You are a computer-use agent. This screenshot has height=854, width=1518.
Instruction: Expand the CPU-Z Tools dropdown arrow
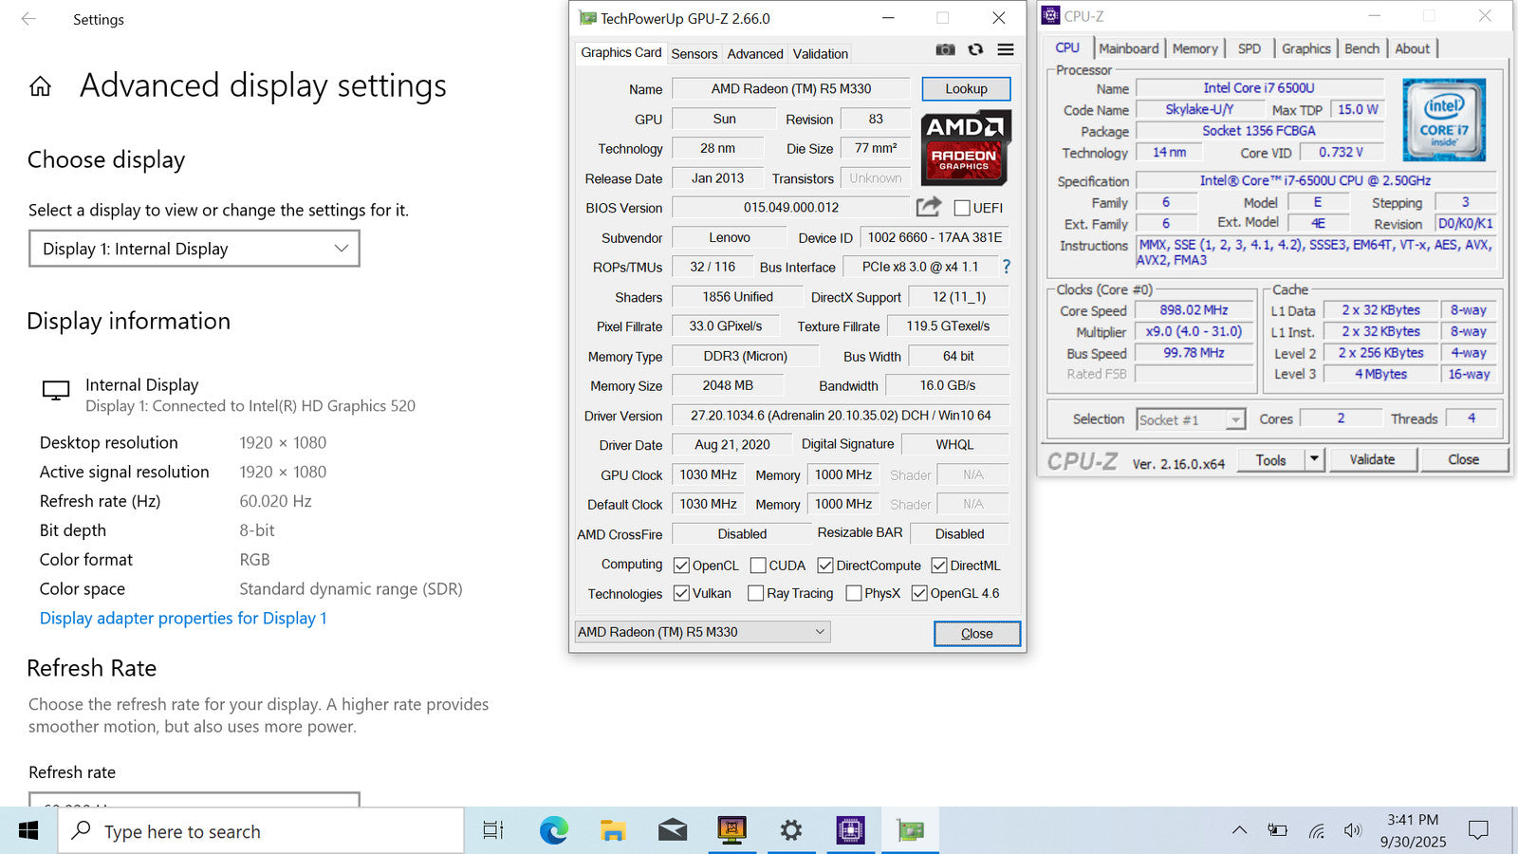(x=1314, y=459)
